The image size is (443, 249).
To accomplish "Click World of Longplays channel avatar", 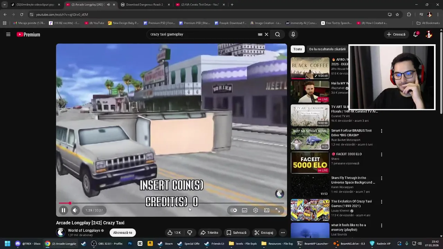I will click(61, 232).
